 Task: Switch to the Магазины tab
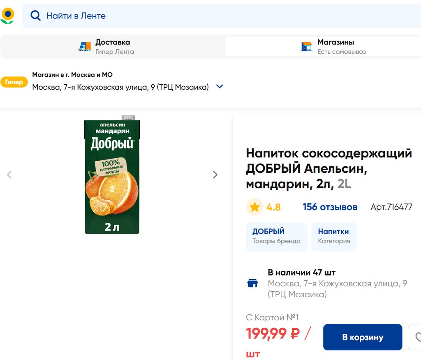click(335, 46)
